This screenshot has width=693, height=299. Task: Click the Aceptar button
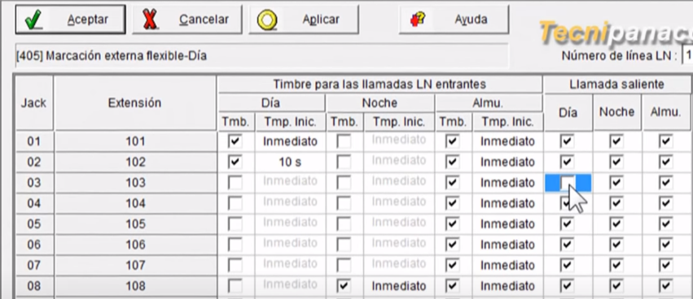coord(70,19)
